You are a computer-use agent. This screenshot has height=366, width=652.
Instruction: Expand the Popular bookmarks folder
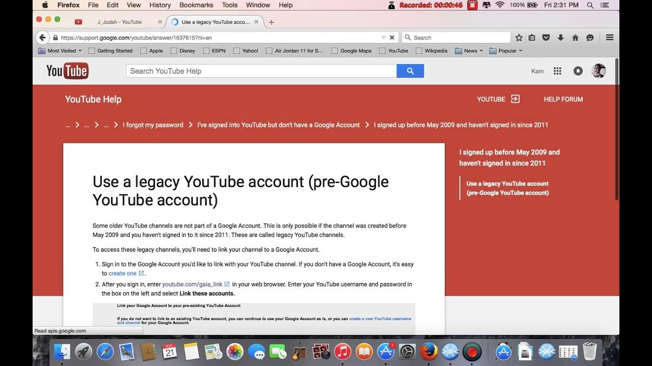coord(506,51)
